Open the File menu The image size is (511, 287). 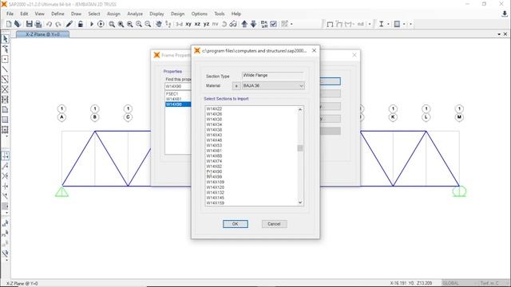10,14
